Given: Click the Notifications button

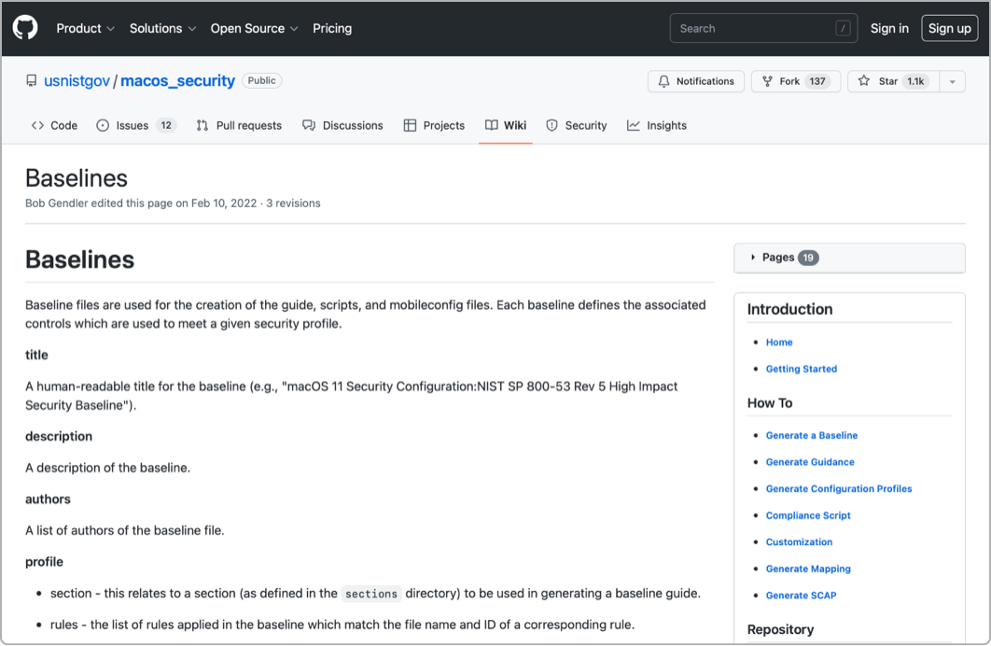Looking at the screenshot, I should (x=696, y=81).
